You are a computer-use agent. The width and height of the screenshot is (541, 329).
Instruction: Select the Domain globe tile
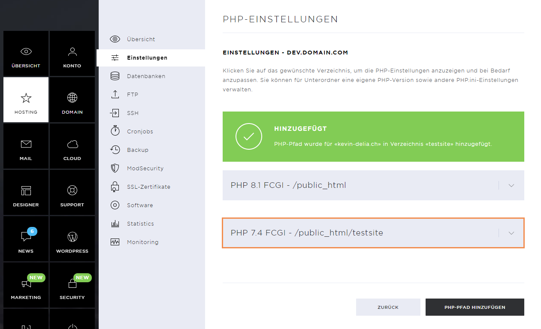[72, 100]
